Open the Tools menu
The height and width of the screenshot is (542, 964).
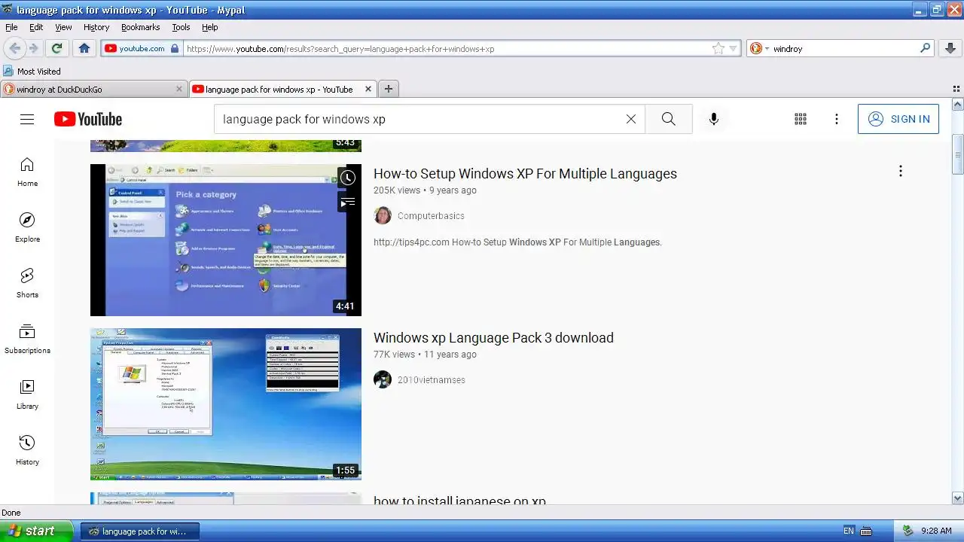pyautogui.click(x=181, y=27)
